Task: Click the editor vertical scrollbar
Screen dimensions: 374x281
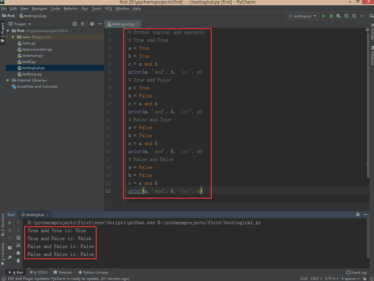Action: (x=368, y=104)
